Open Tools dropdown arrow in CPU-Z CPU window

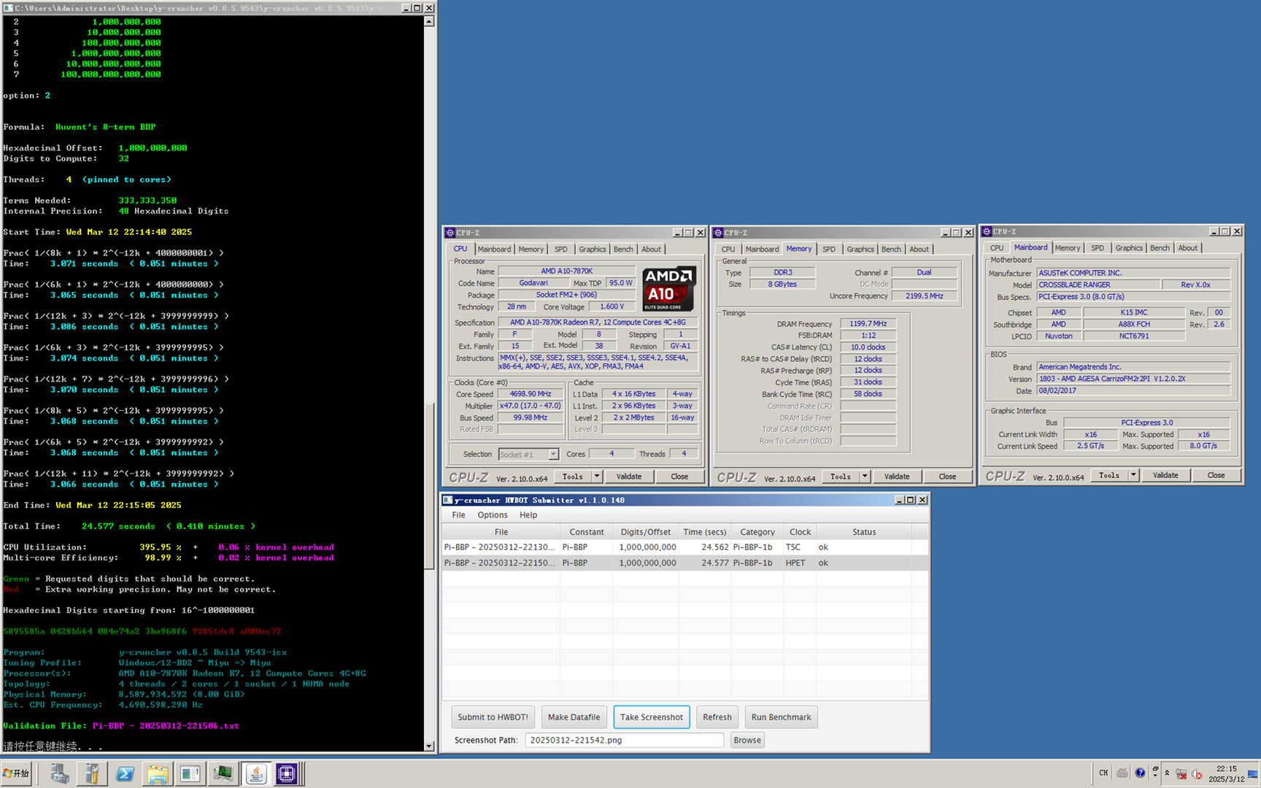(x=597, y=476)
